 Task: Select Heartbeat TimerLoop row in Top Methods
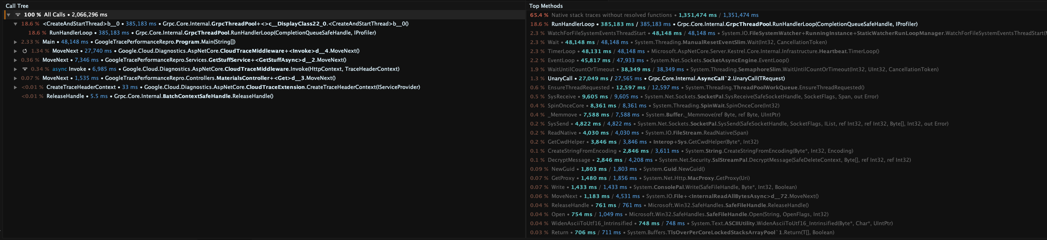(x=786, y=51)
